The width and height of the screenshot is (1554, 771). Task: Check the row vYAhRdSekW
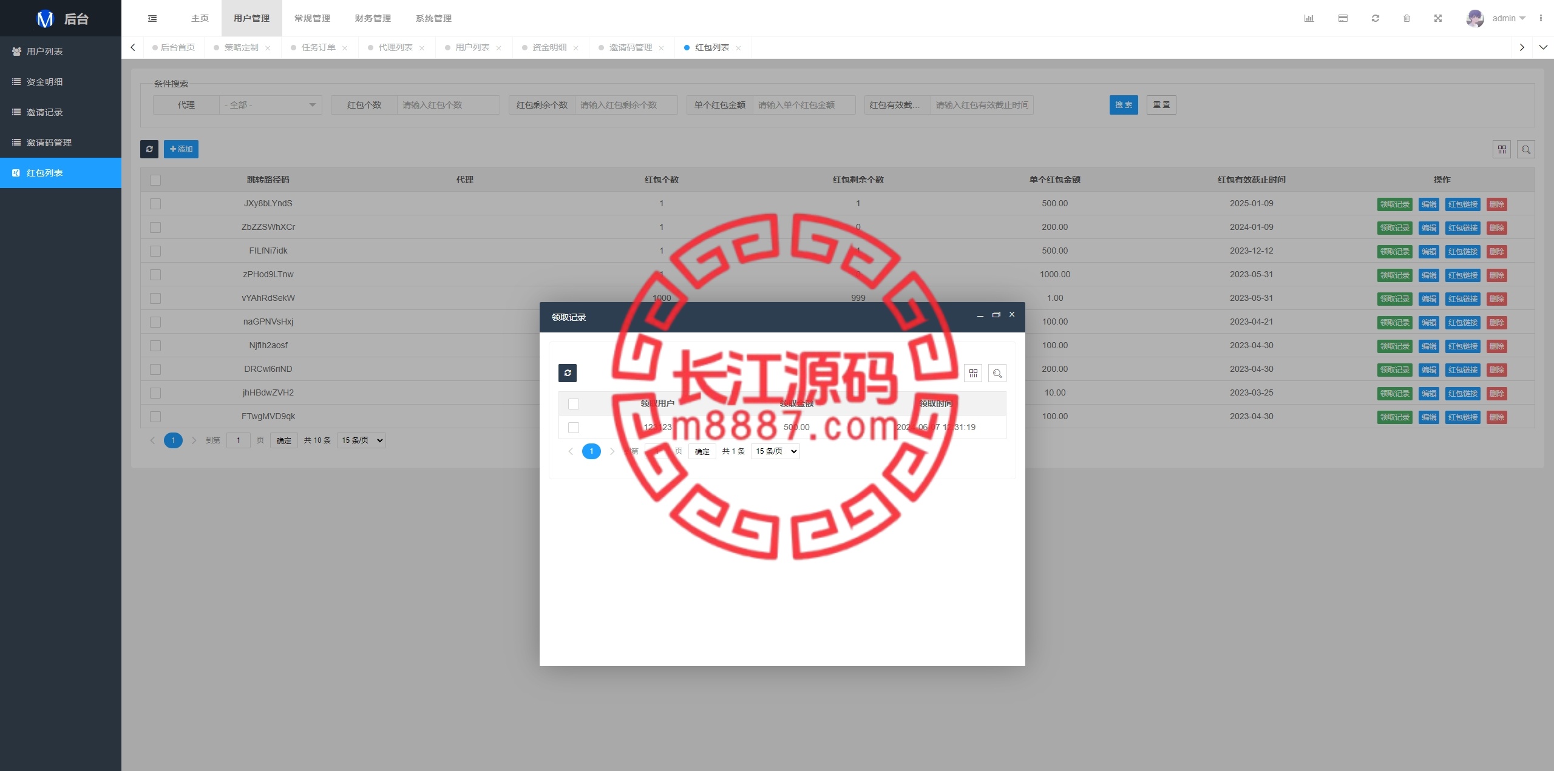[x=155, y=298]
